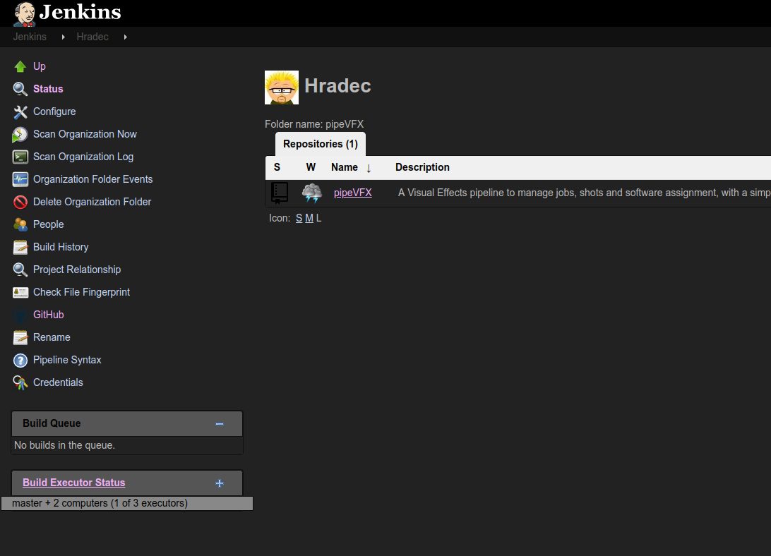
Task: Click the Configure tools icon
Action: tap(20, 111)
